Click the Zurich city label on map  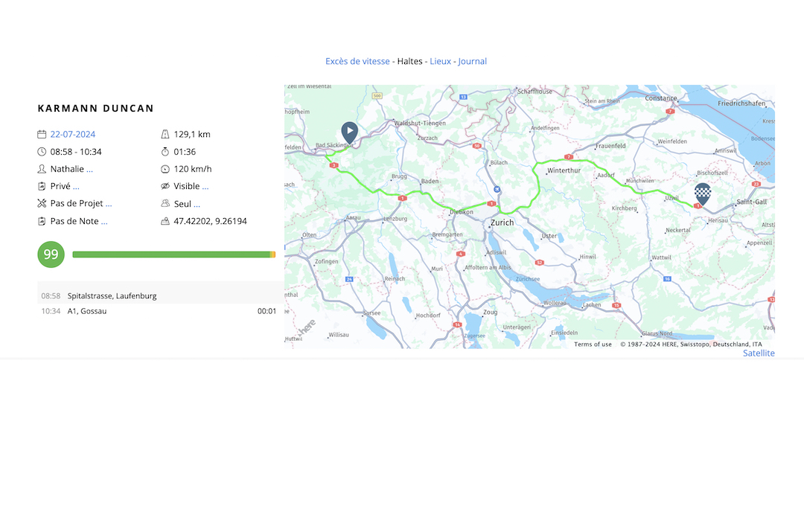[x=502, y=222]
